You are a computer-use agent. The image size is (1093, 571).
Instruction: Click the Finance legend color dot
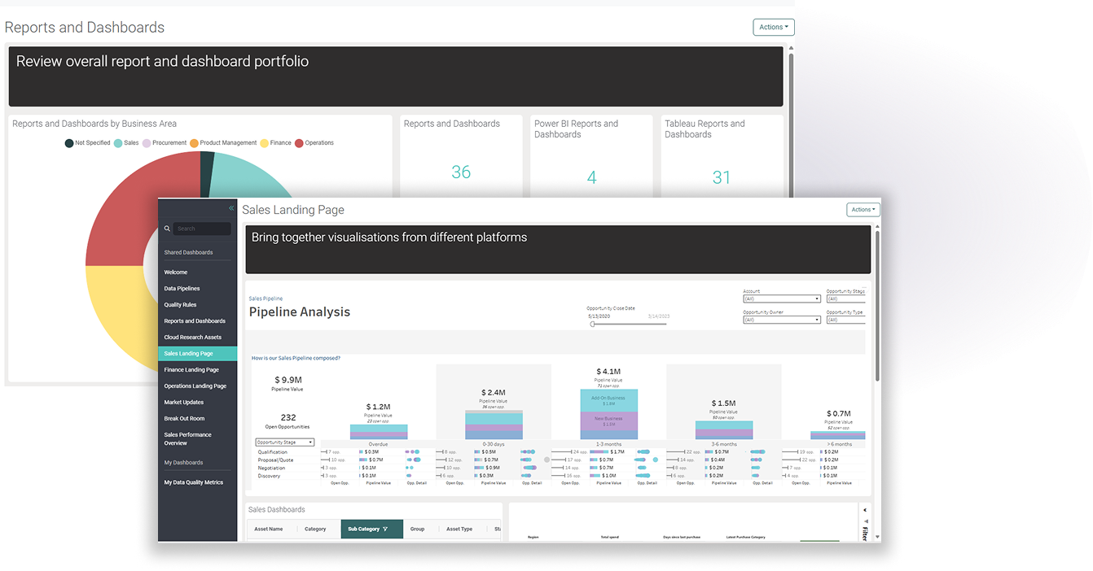tap(265, 143)
